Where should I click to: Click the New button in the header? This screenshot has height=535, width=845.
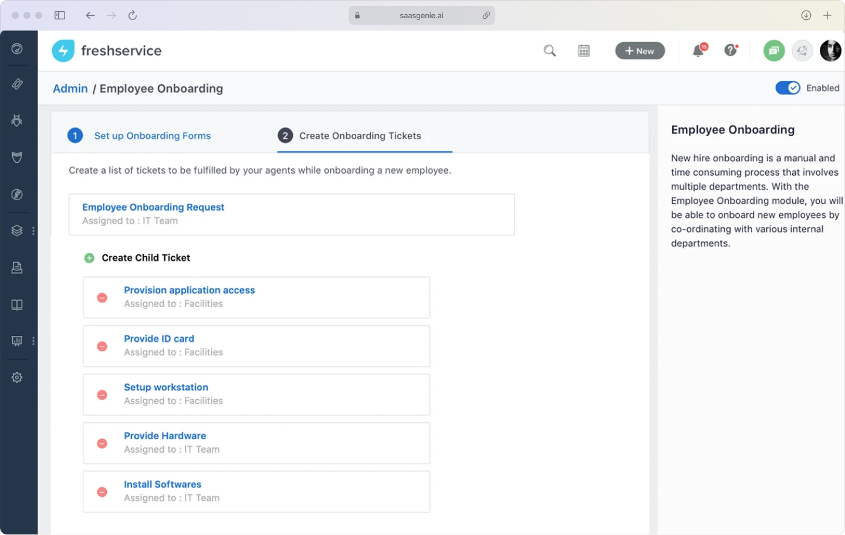click(x=640, y=51)
